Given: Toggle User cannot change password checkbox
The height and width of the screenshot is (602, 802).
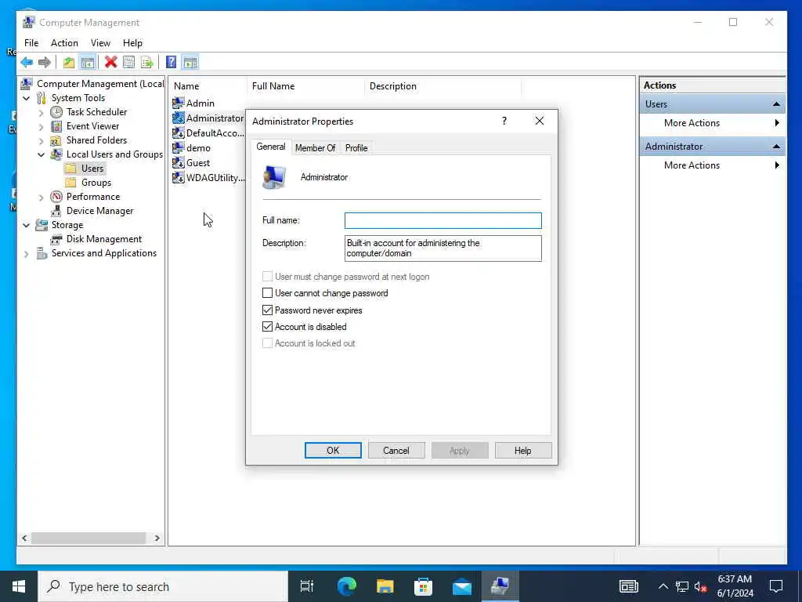Looking at the screenshot, I should click(268, 293).
